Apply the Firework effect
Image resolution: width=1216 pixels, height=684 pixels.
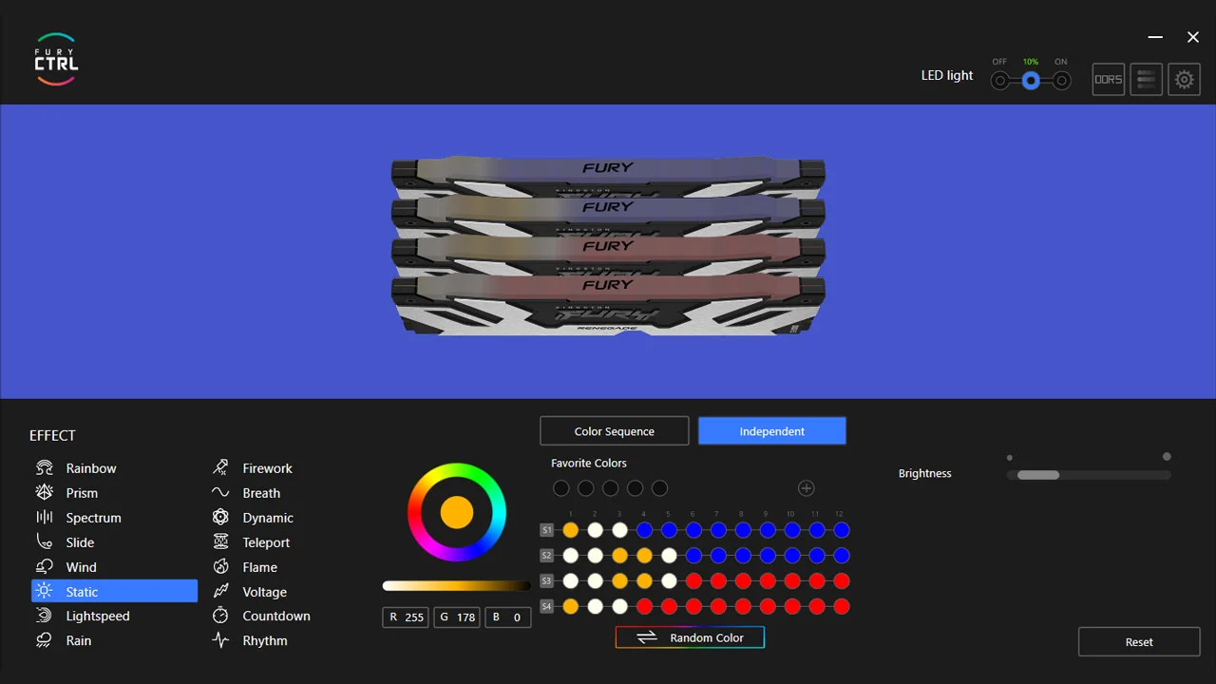[x=266, y=468]
